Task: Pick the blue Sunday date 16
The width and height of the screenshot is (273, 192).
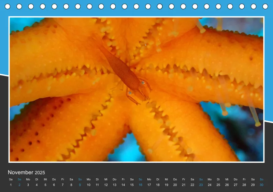Action: click(141, 185)
